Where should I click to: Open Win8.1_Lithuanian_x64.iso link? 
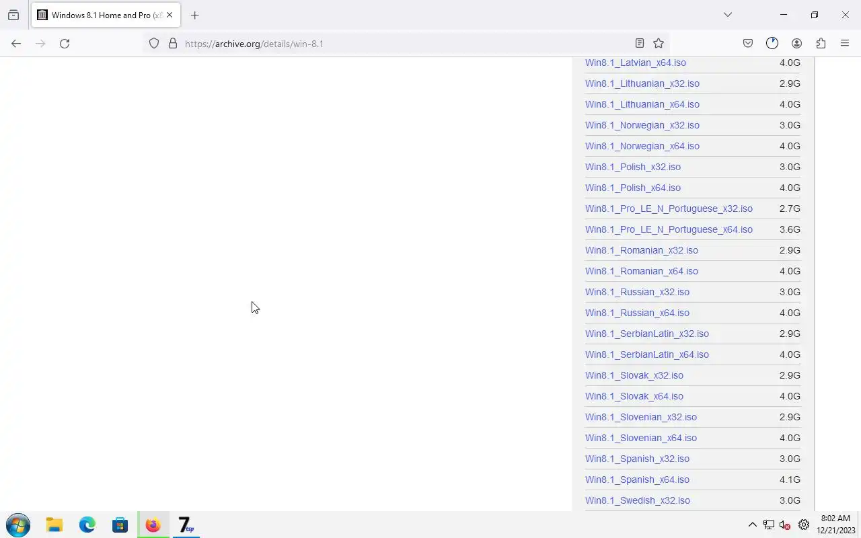(x=642, y=104)
